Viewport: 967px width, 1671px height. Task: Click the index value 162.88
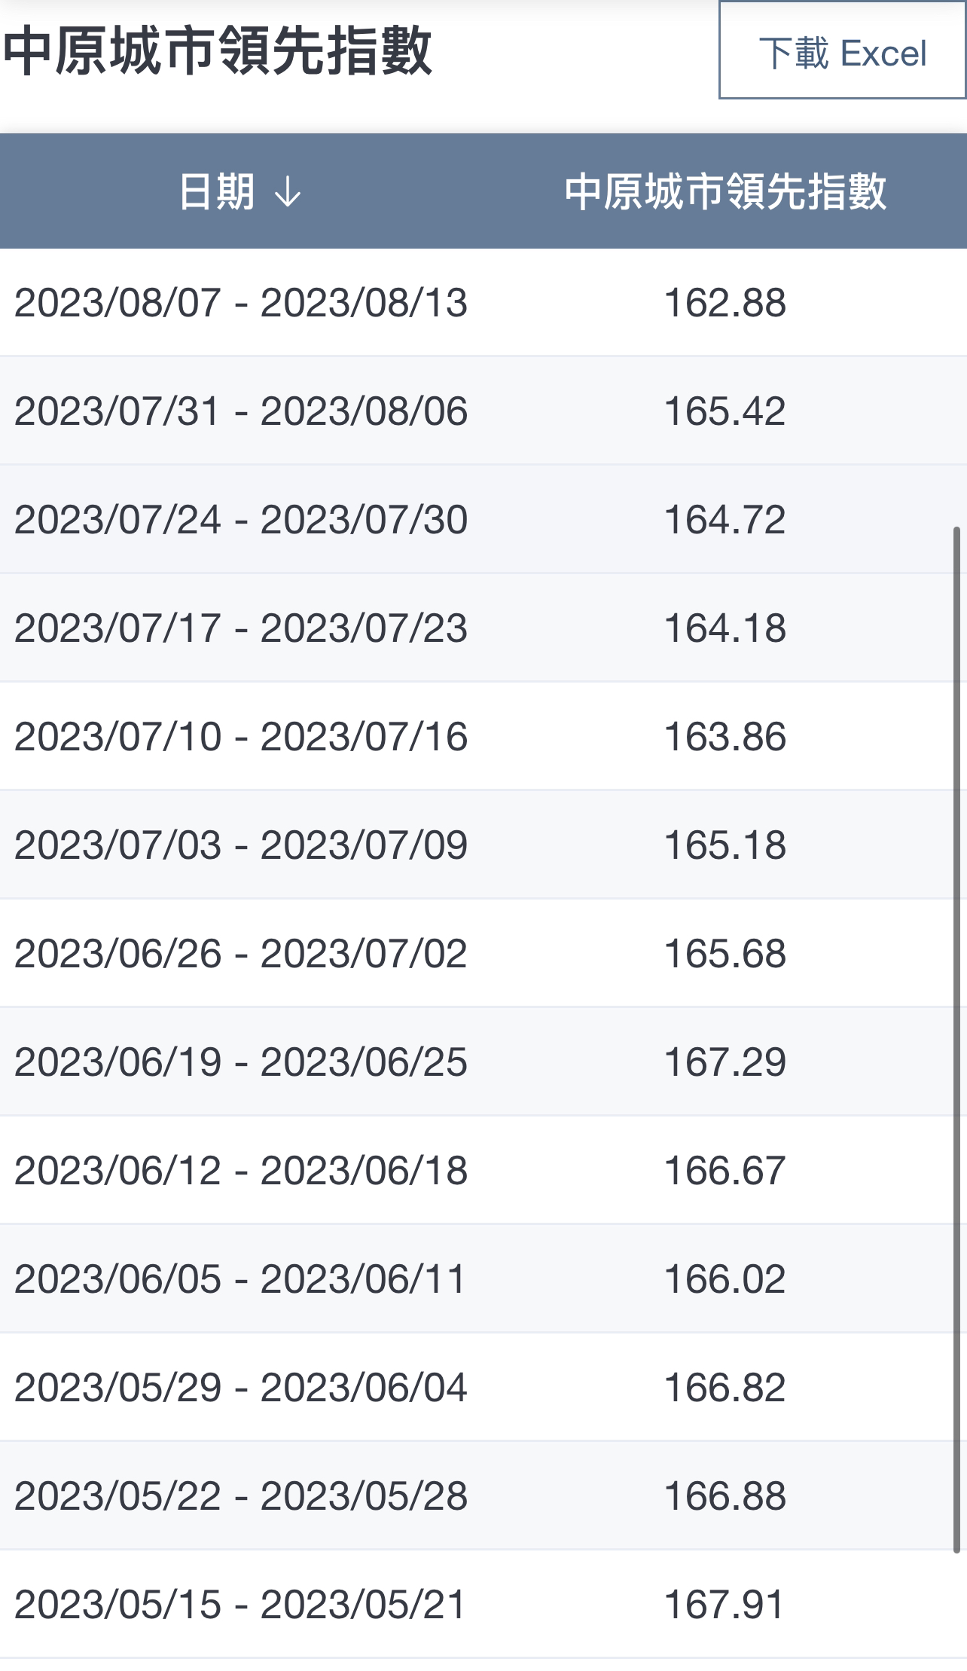point(724,303)
